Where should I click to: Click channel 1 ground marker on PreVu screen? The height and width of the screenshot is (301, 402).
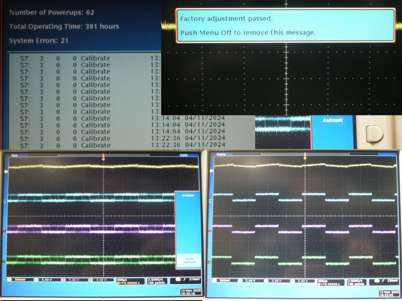coord(211,171)
